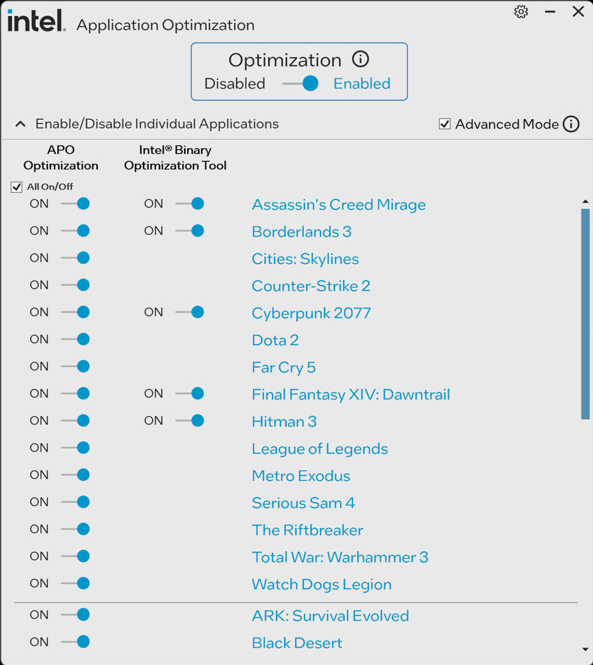Click the Black Desert link
The height and width of the screenshot is (665, 593).
coord(296,643)
